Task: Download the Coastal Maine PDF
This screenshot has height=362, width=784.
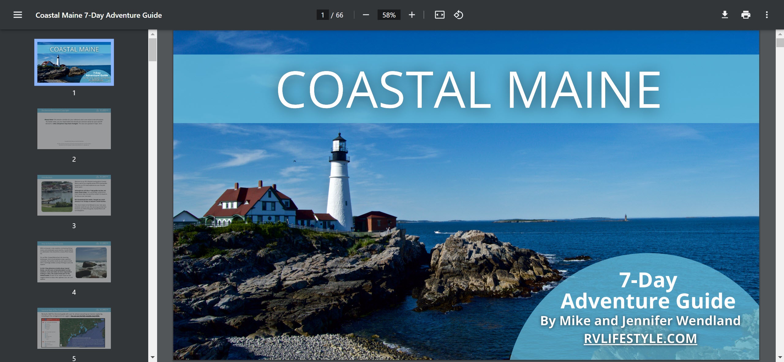Action: (725, 15)
